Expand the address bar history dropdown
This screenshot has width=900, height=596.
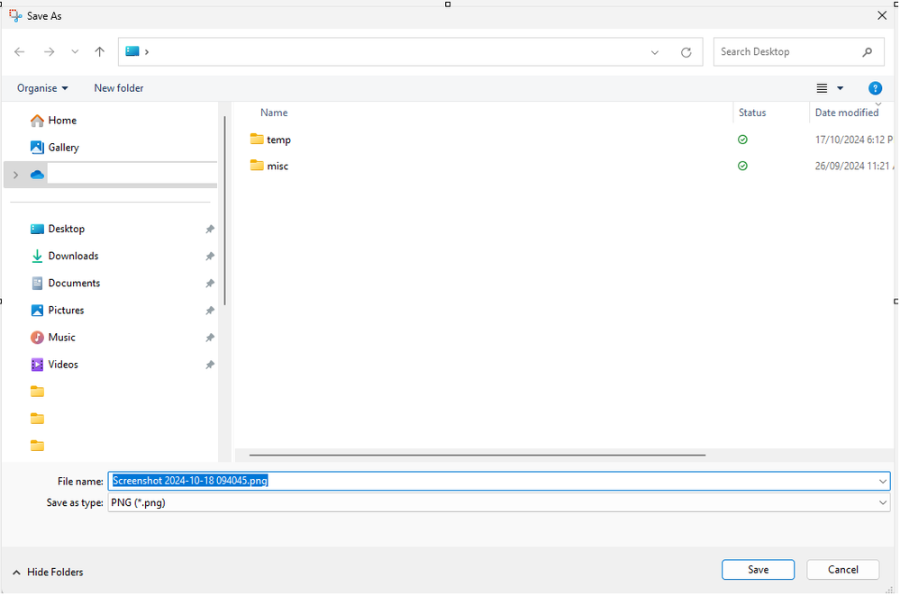(654, 52)
